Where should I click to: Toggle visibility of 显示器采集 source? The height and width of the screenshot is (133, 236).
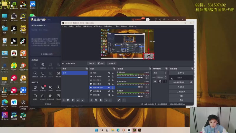(x=109, y=91)
